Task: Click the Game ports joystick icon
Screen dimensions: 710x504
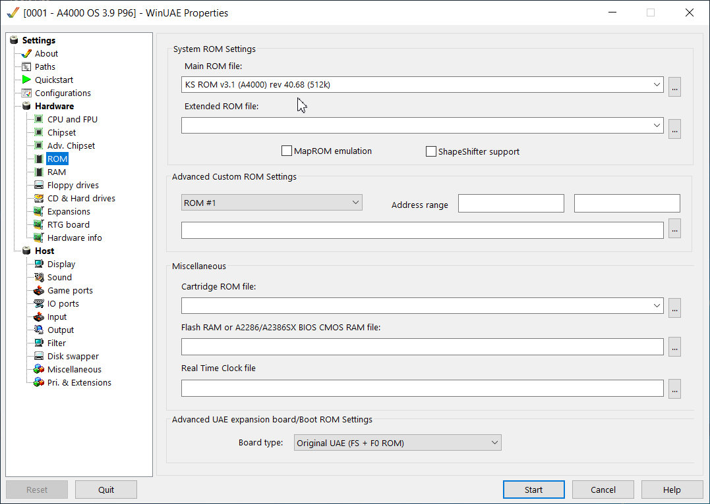Action: [39, 290]
